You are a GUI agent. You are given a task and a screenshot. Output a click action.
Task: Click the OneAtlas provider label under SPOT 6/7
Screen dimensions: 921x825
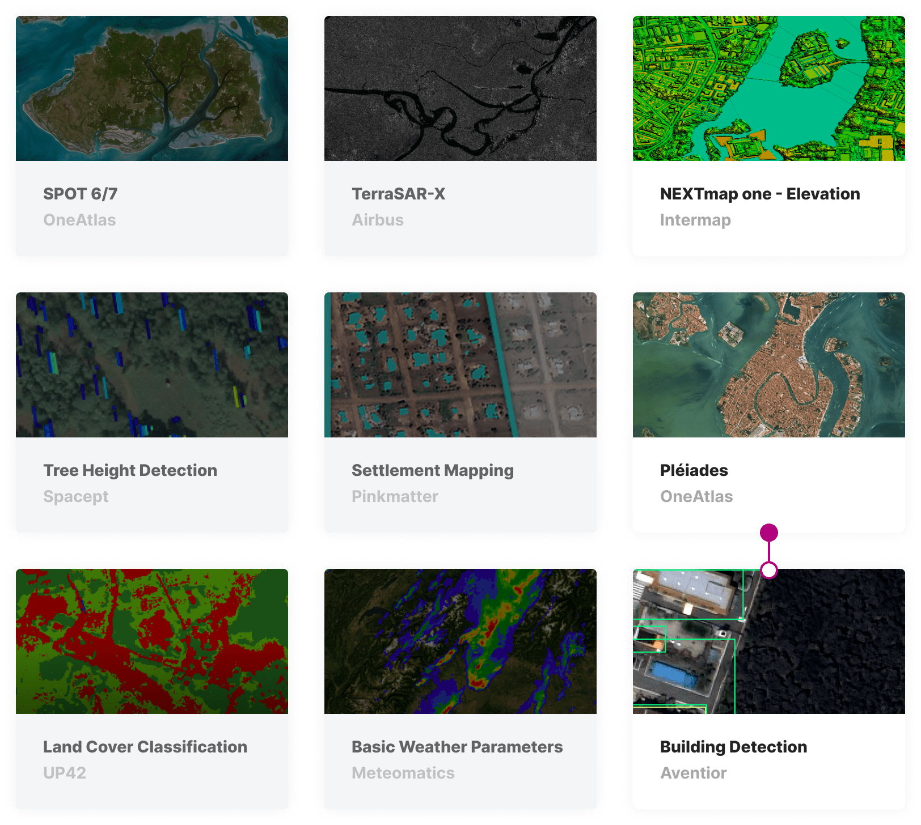click(x=80, y=220)
